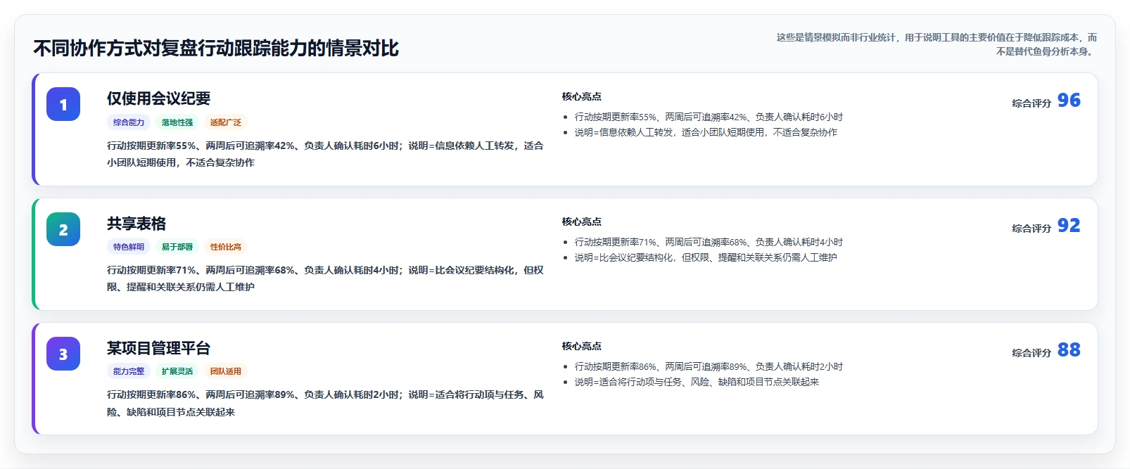
Task: Click 综合评分 label beside score 92
Action: pyautogui.click(x=1031, y=229)
